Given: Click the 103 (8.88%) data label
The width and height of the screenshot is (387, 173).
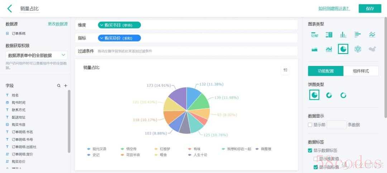Looking at the screenshot, I should tap(156, 133).
